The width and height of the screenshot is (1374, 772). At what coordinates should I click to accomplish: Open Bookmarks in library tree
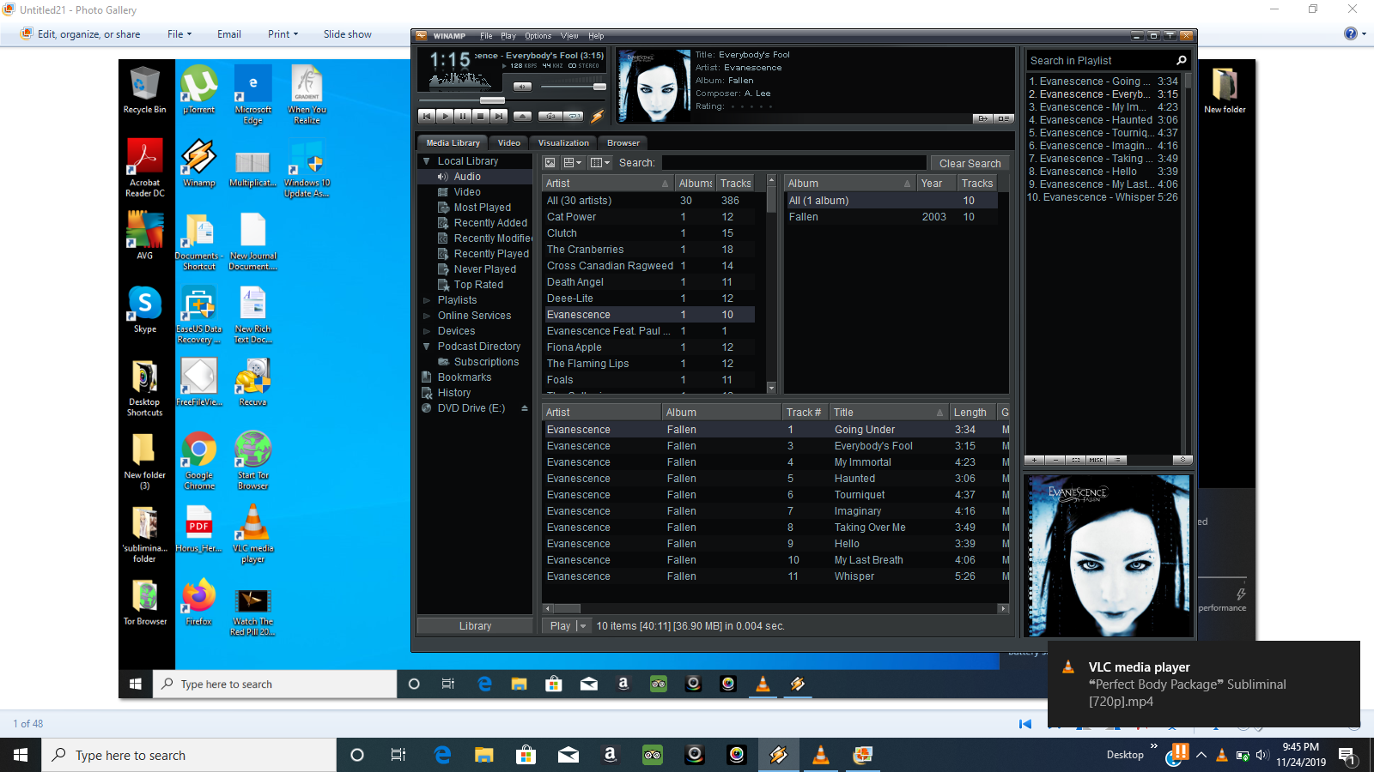click(x=465, y=377)
